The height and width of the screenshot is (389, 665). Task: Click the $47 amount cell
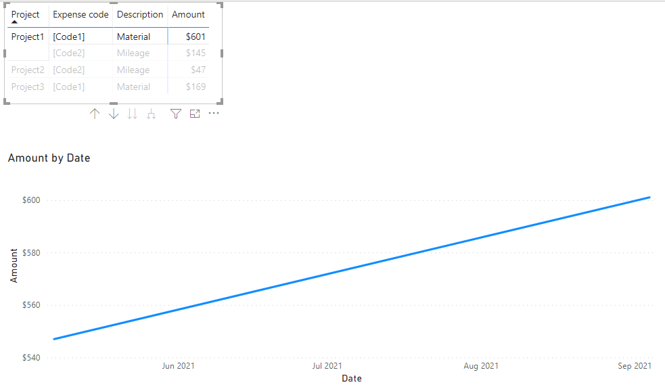point(198,70)
